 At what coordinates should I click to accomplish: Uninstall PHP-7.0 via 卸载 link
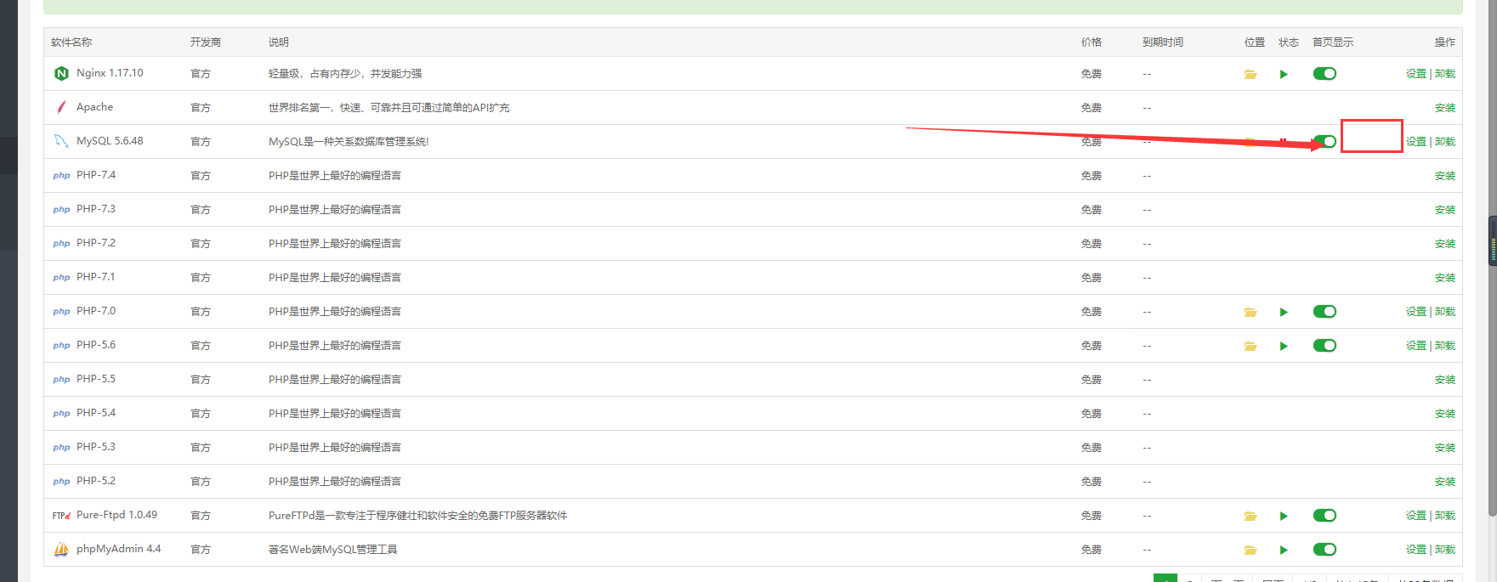coord(1445,312)
